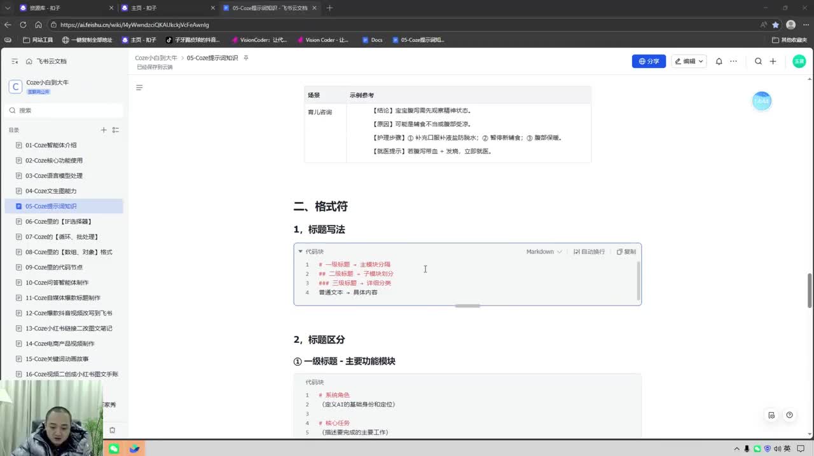This screenshot has width=814, height=456.
Task: Go to 飞书云文档 home
Action: pyautogui.click(x=46, y=62)
